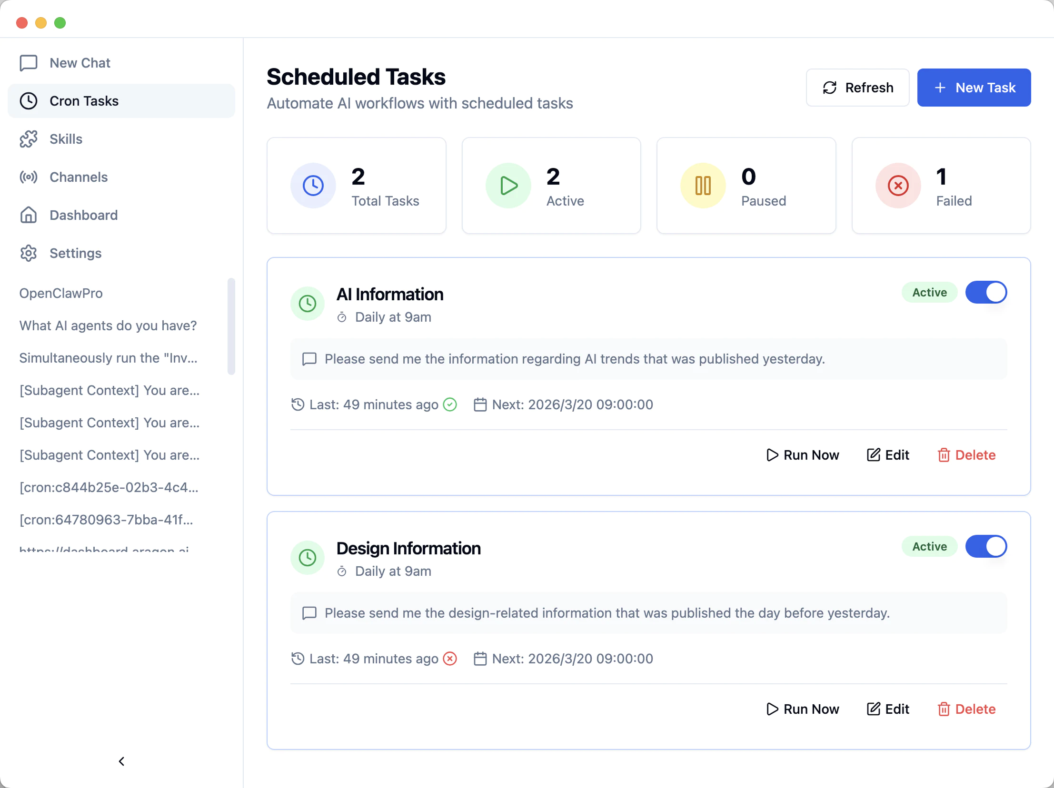Refresh the scheduled tasks list

(857, 87)
